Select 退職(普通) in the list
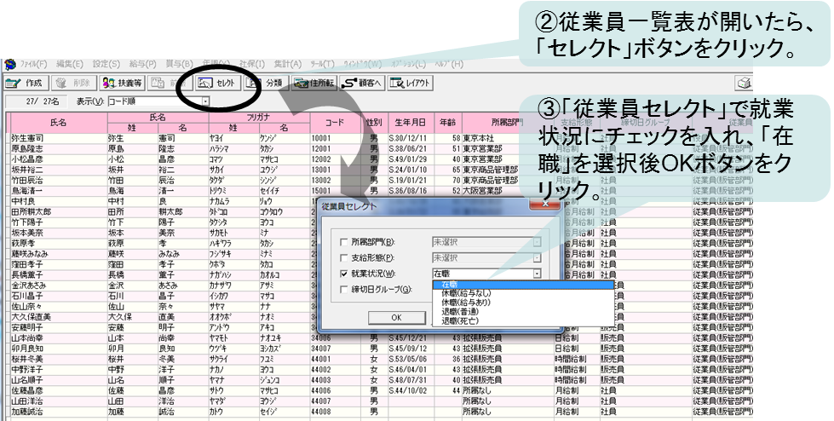Image resolution: width=834 pixels, height=421 pixels. (x=524, y=312)
